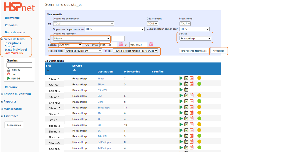Open the end date calendar picker icon
This screenshot has height=164, width=291.
[x=151, y=44]
